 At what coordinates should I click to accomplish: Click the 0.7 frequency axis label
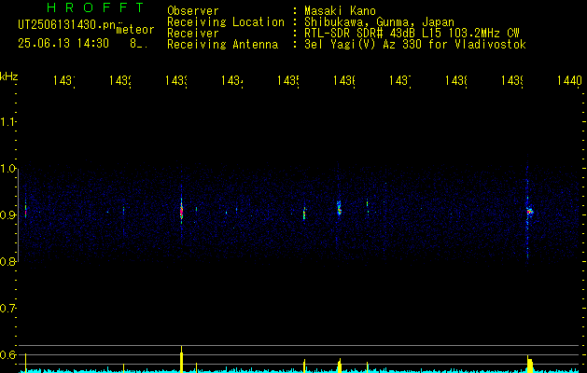(7, 309)
